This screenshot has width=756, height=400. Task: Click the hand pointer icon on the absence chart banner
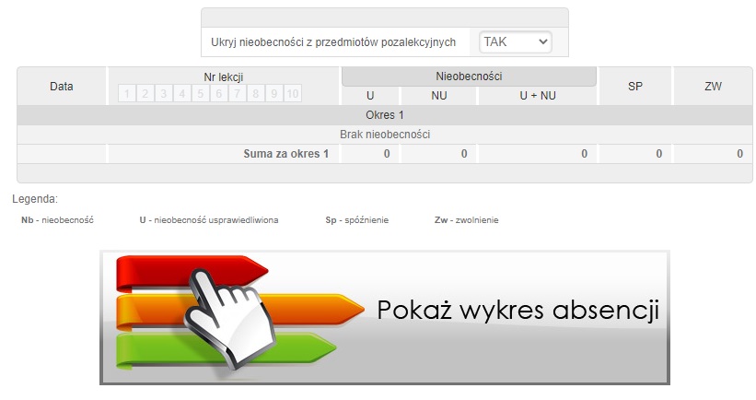(228, 319)
